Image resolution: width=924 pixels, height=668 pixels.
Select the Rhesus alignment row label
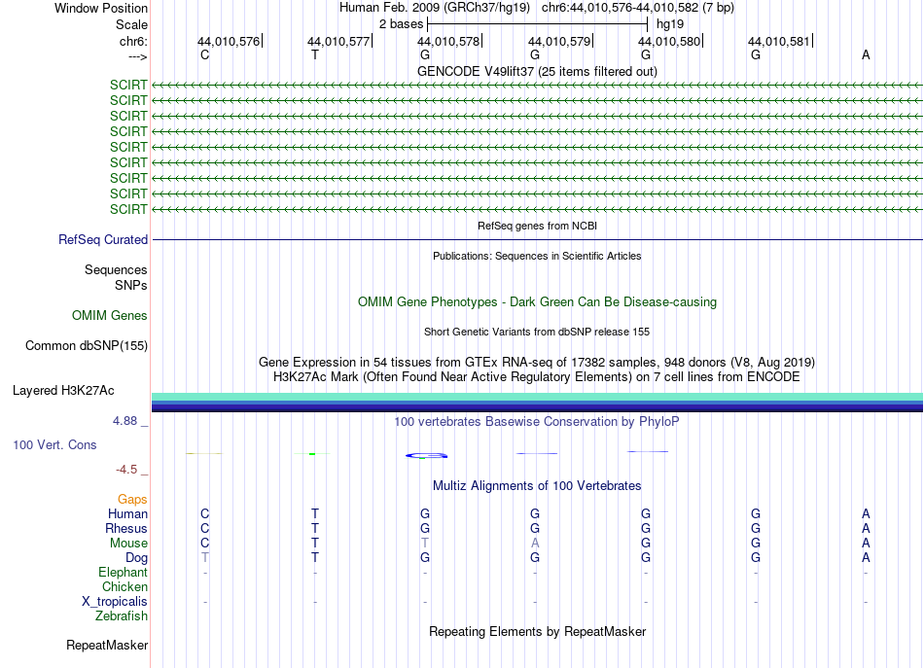tap(126, 528)
